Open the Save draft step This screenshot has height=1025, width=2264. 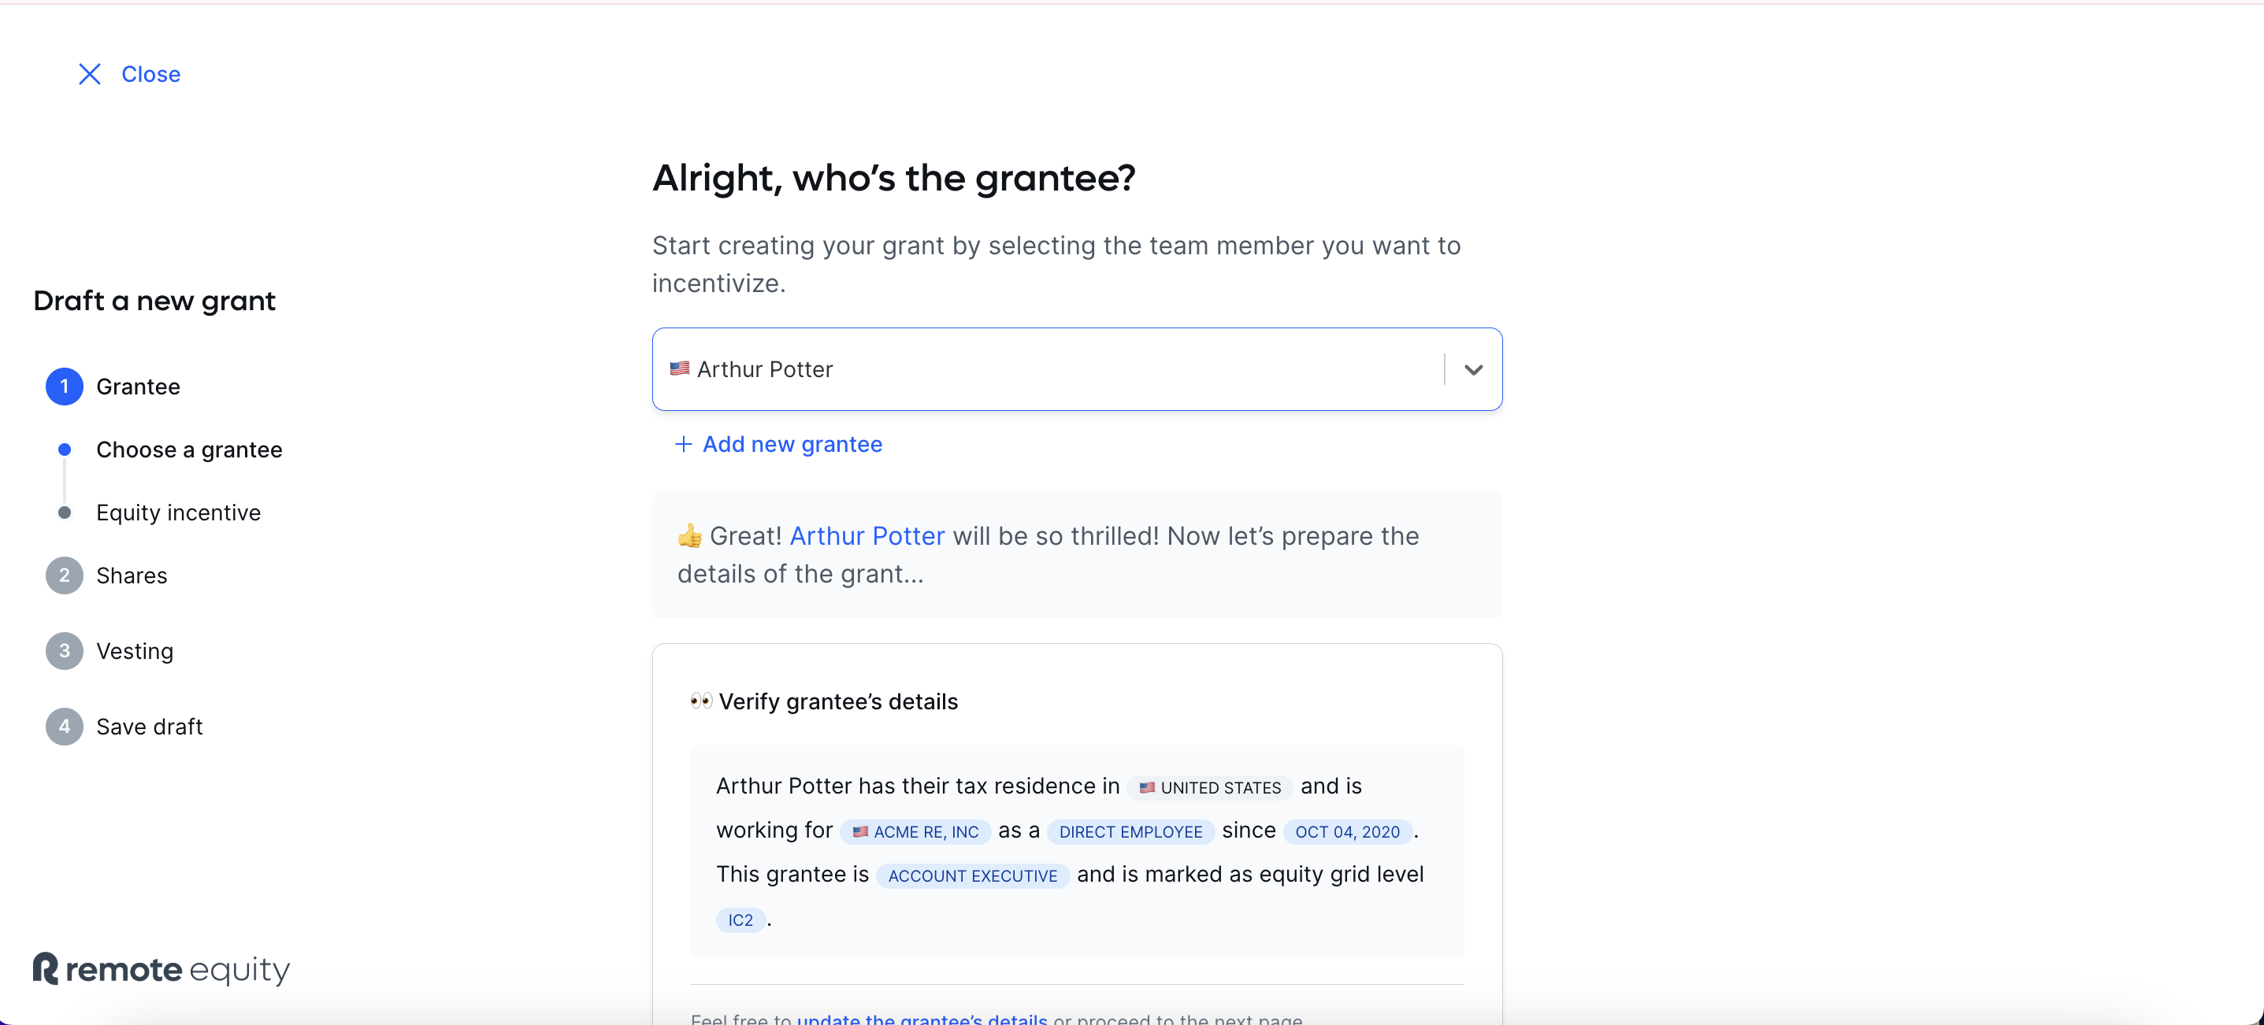coord(150,727)
